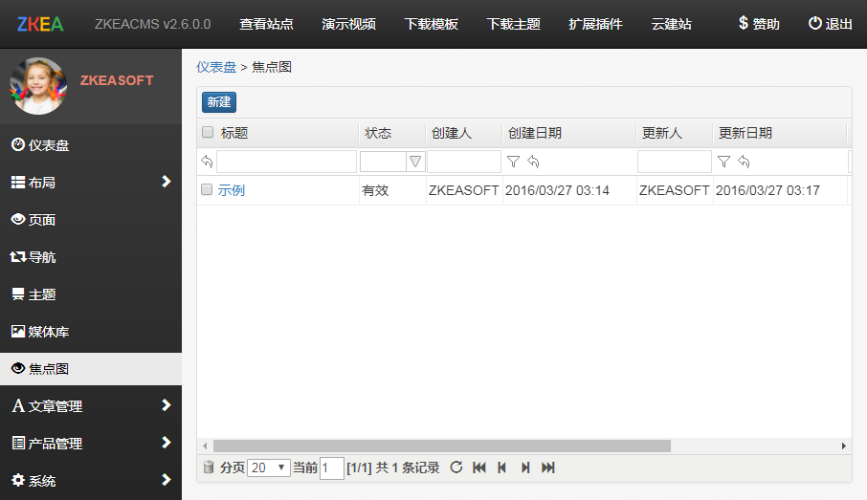Click the reset arrow under 更新日期

coord(744,162)
